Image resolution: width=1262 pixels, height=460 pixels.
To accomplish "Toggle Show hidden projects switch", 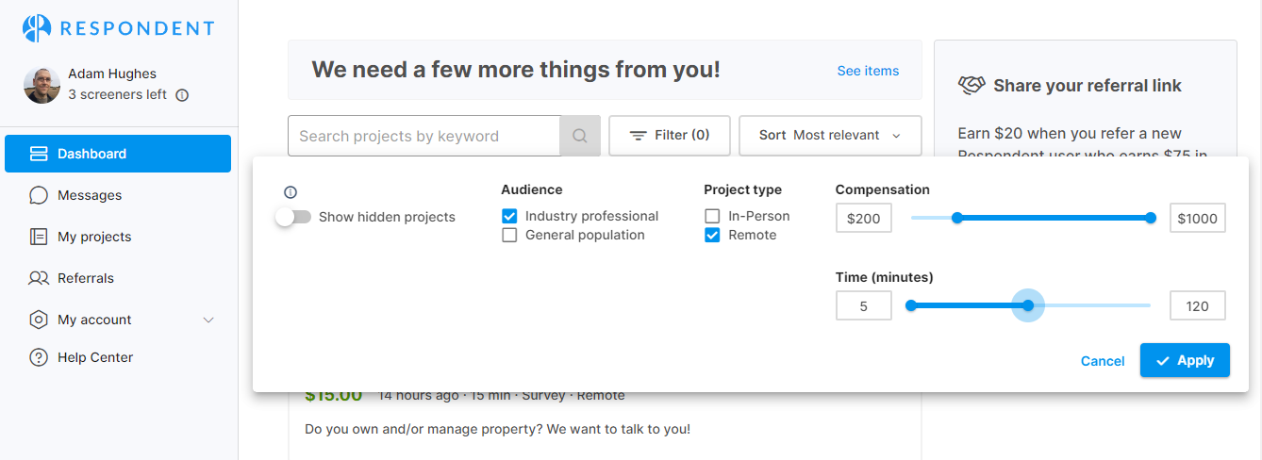I will click(x=293, y=217).
